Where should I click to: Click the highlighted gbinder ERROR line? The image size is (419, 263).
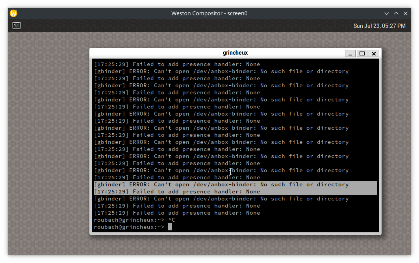(x=221, y=184)
